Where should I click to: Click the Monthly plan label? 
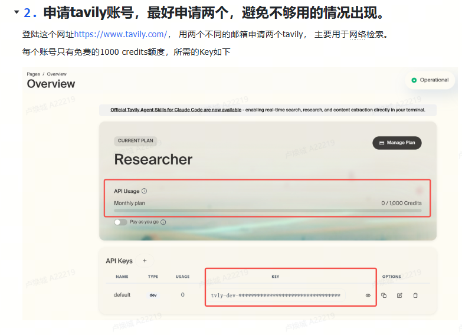[x=130, y=203]
